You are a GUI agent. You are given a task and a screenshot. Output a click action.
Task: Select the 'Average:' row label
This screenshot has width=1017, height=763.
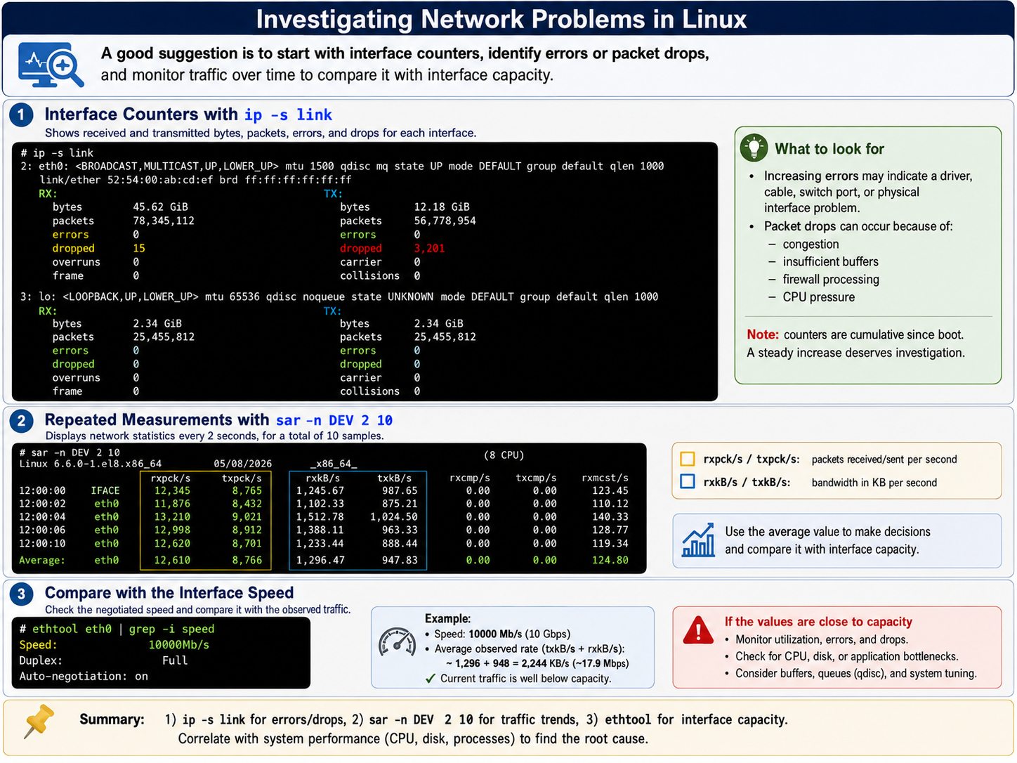tap(42, 561)
